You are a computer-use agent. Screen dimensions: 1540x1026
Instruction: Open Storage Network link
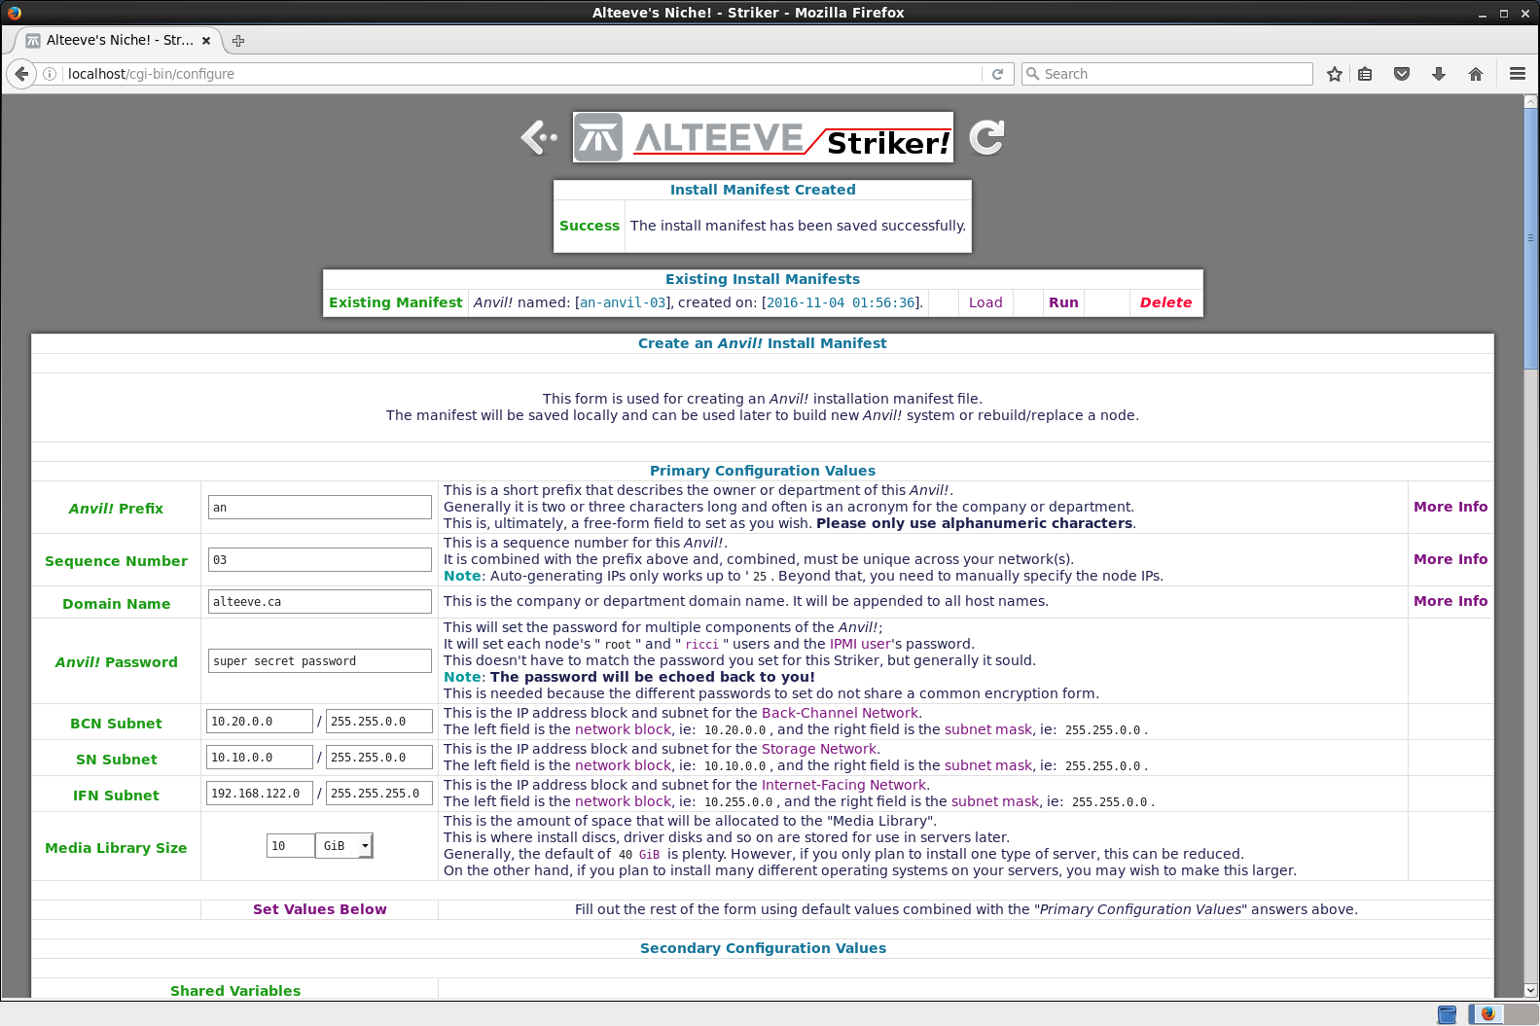[819, 749]
